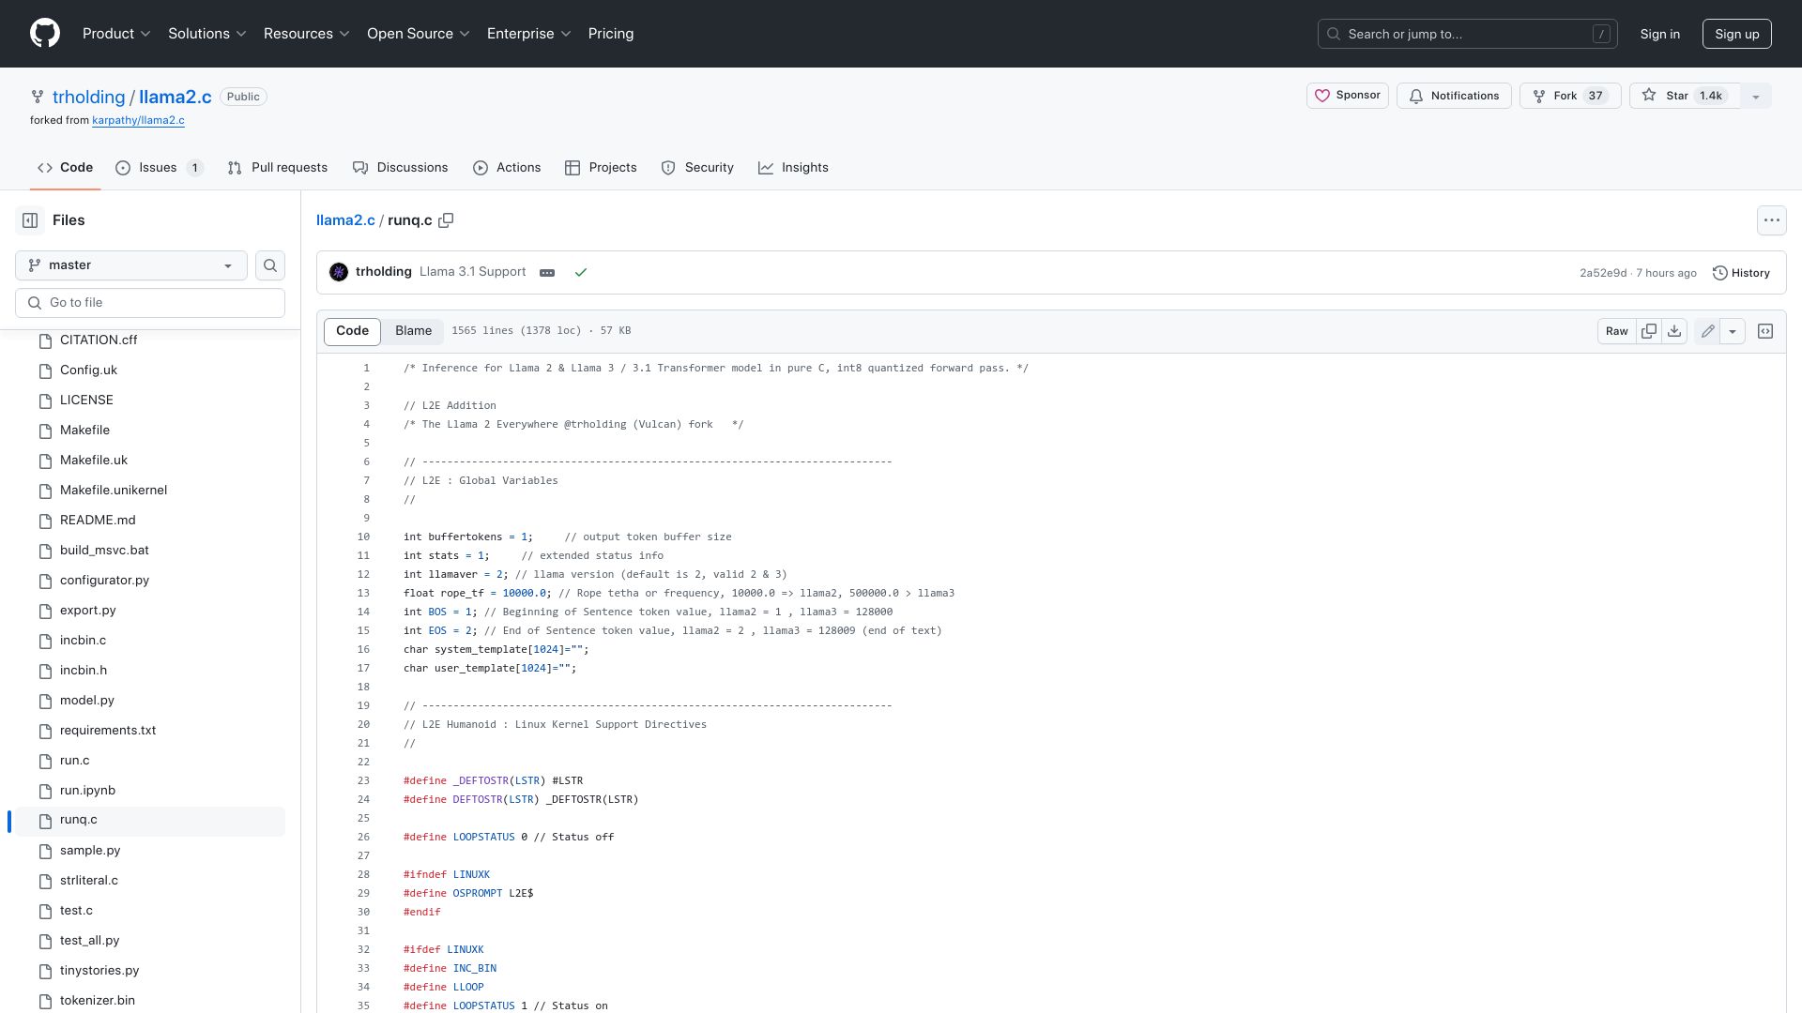Click line number 23 in the code
Image resolution: width=1802 pixels, height=1013 pixels.
pyautogui.click(x=364, y=780)
